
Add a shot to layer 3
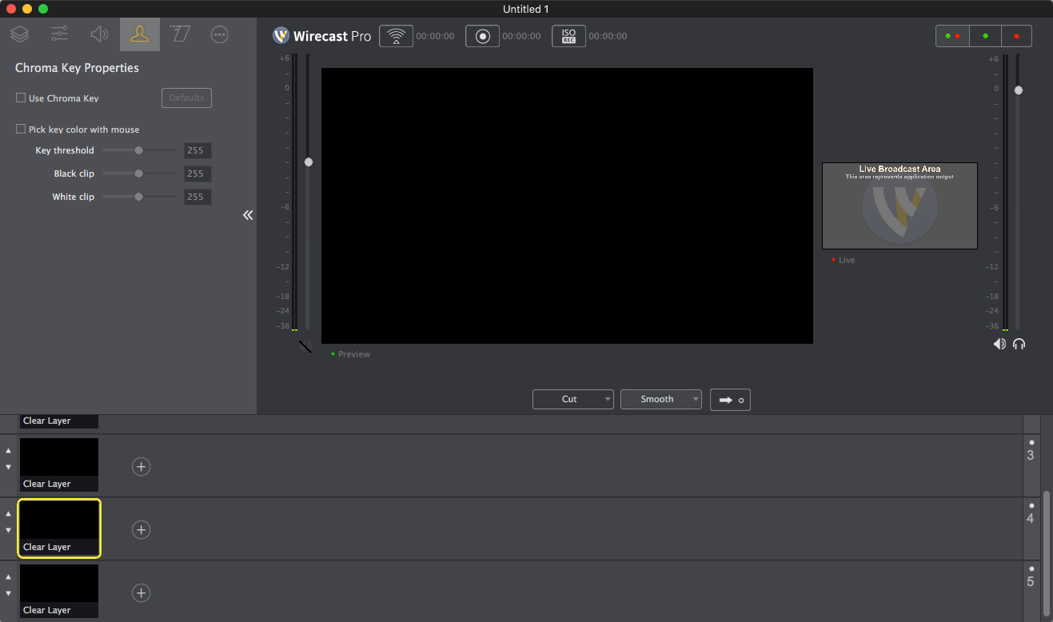click(x=141, y=466)
